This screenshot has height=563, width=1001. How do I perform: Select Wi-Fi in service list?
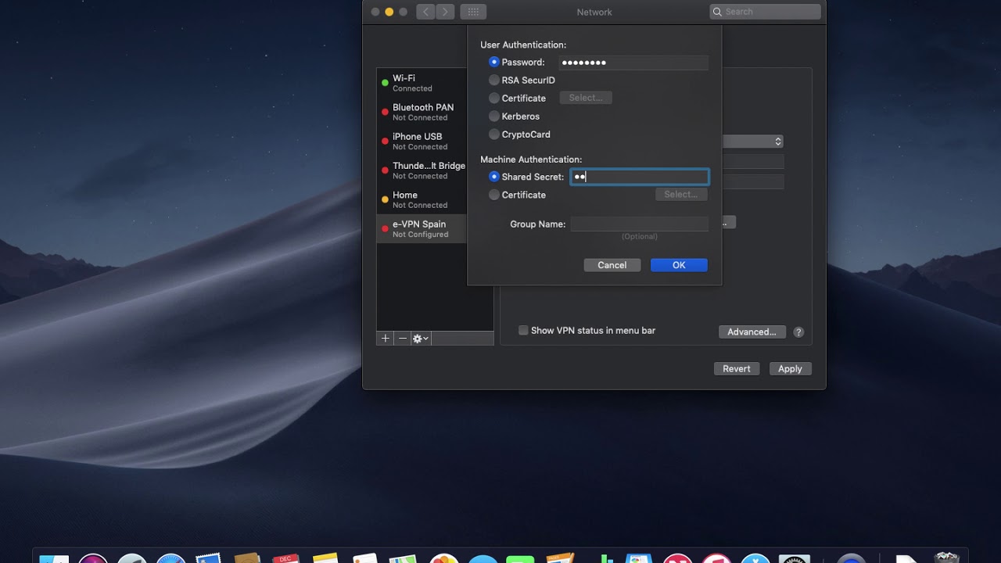422,83
